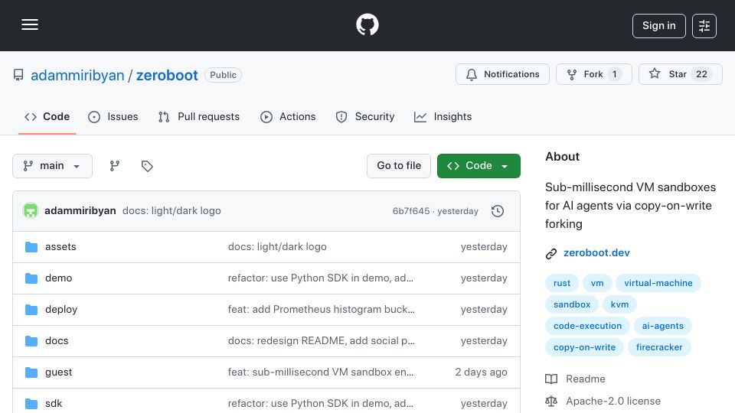Open demo row commit 'refactor: use Python SDK'
The height and width of the screenshot is (413, 735).
(321, 278)
